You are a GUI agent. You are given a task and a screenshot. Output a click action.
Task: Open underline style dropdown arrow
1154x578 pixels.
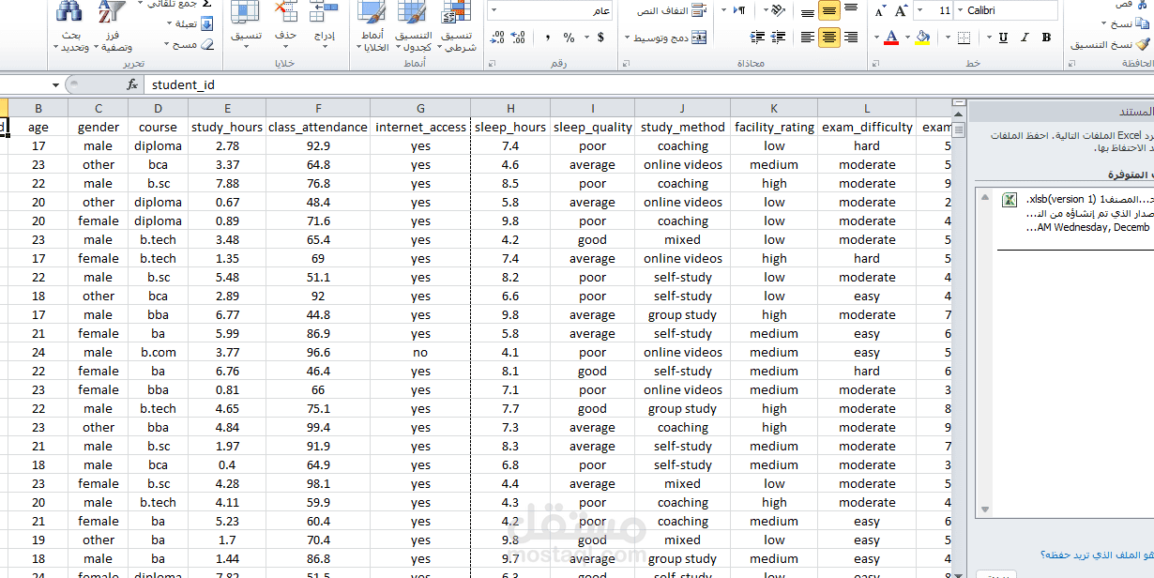991,38
